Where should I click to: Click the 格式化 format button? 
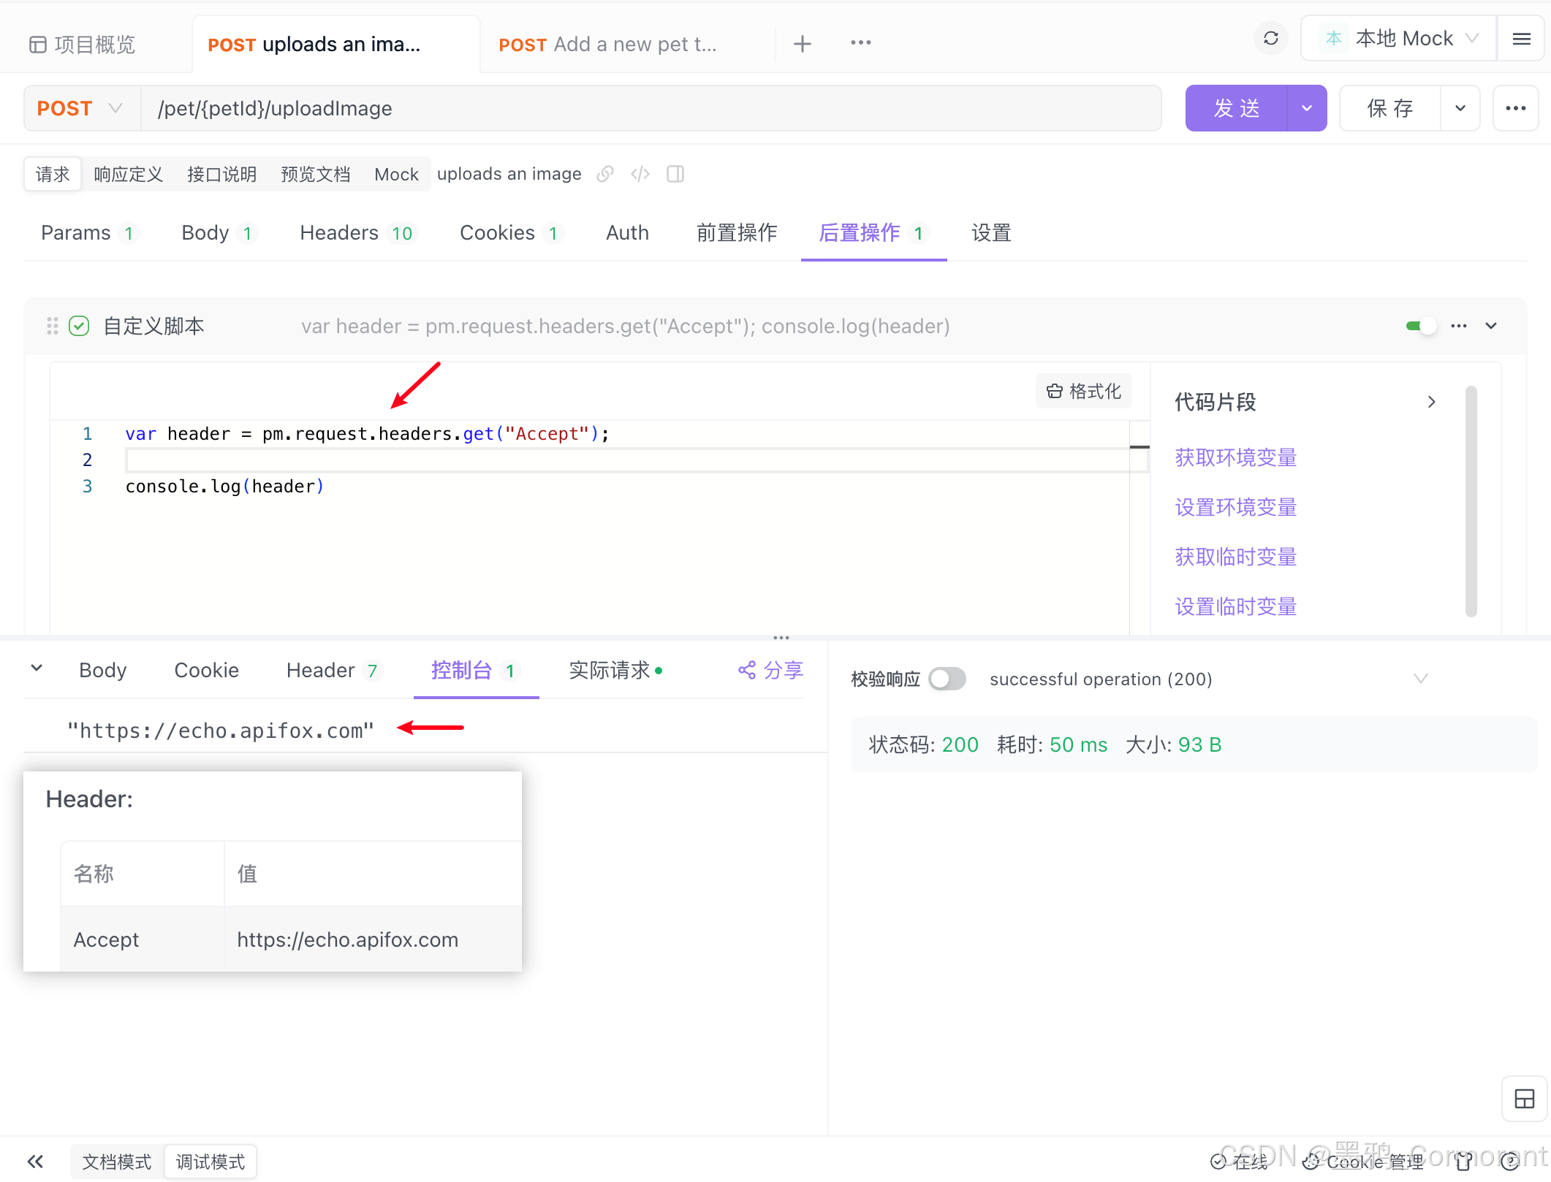pyautogui.click(x=1084, y=392)
